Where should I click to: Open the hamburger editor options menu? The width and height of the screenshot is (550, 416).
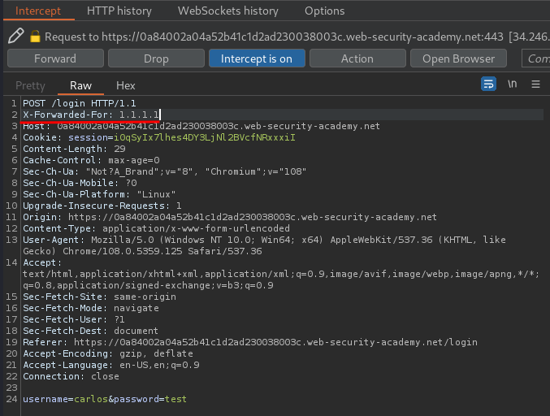[535, 84]
